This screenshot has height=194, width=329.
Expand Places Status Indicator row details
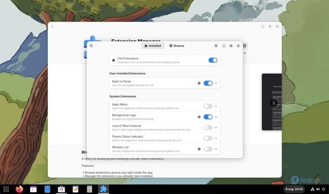(216, 138)
